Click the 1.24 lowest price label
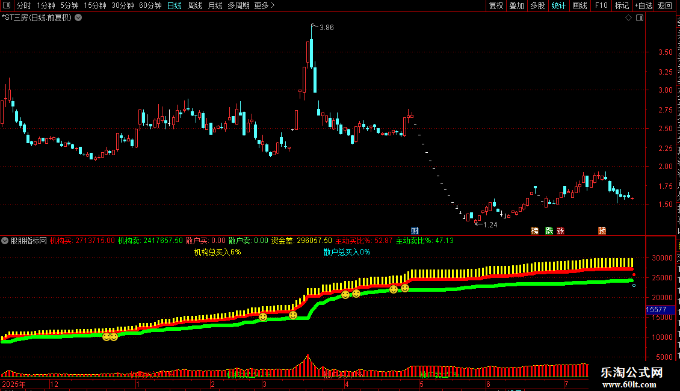680x391 pixels. [x=490, y=224]
